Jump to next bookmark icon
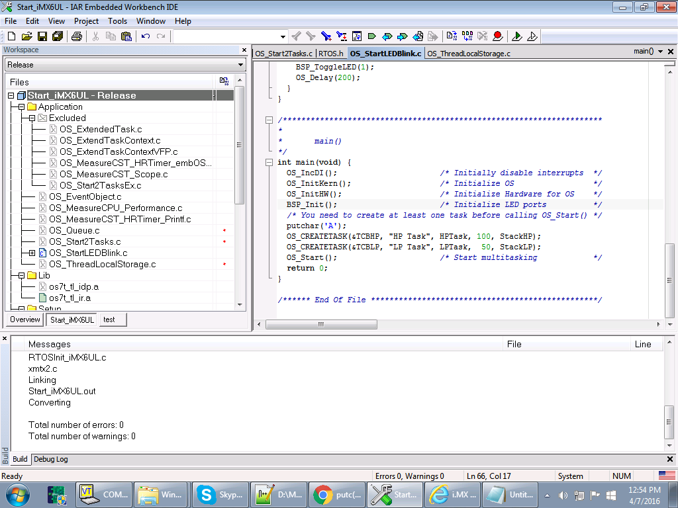 tap(402, 36)
